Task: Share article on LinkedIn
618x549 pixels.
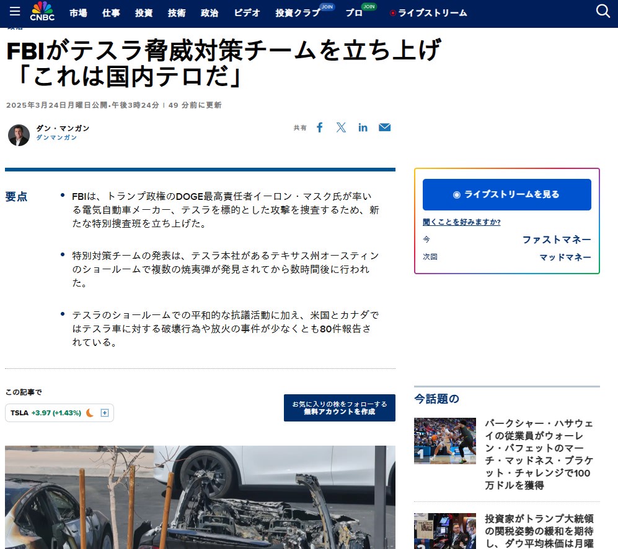Action: [x=363, y=128]
